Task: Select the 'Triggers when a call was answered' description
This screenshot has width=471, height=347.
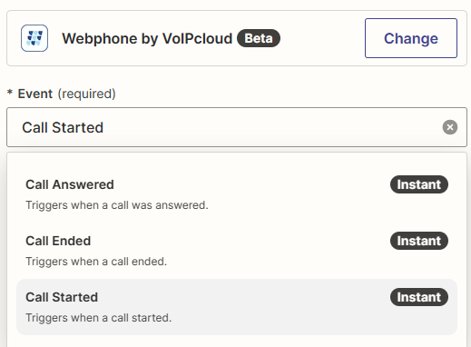Action: (x=117, y=205)
